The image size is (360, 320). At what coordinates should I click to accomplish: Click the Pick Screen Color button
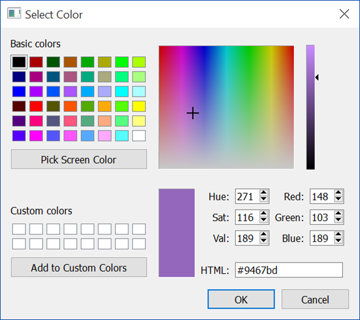[79, 159]
